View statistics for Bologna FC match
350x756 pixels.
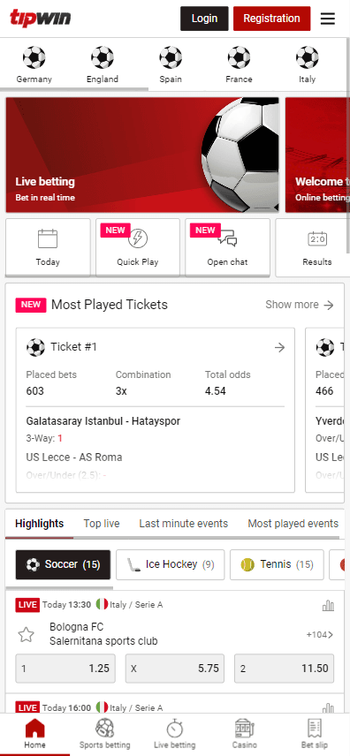point(328,605)
